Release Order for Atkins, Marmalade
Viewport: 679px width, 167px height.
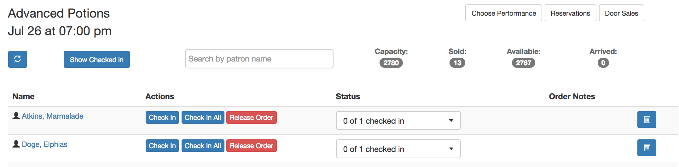[x=252, y=117]
